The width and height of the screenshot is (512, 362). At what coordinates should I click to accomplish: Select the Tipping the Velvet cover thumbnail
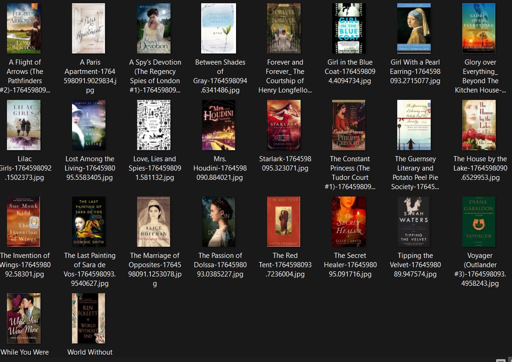coord(414,222)
